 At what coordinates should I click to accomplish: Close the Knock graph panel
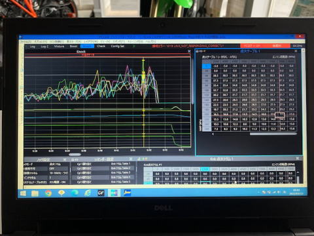[189, 51]
